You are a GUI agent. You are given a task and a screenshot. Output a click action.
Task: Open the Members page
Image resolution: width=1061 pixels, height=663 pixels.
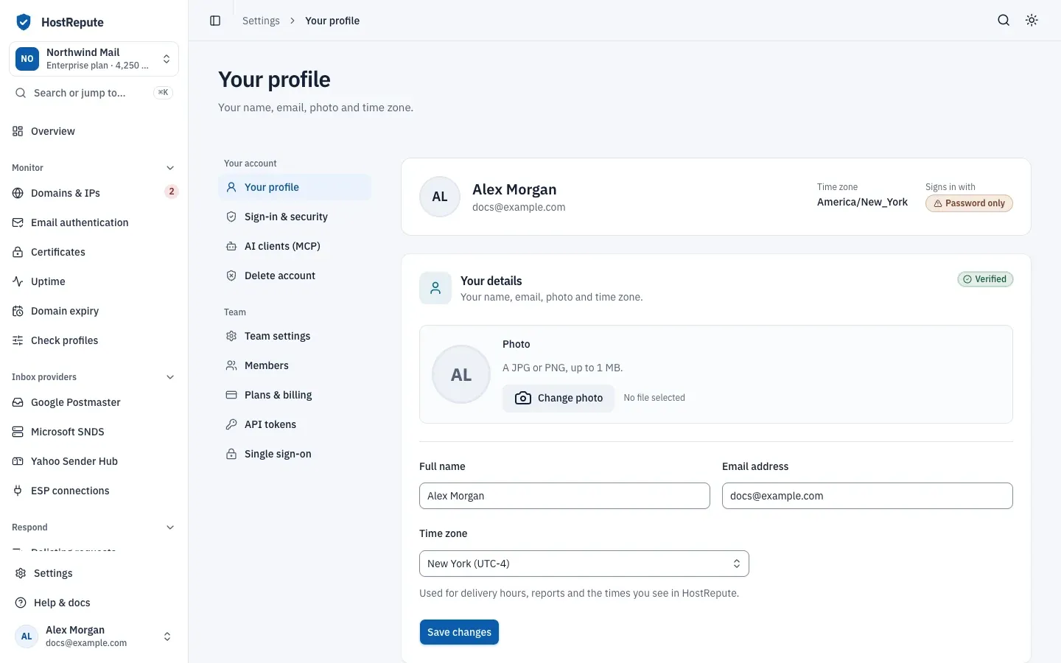coord(294,365)
